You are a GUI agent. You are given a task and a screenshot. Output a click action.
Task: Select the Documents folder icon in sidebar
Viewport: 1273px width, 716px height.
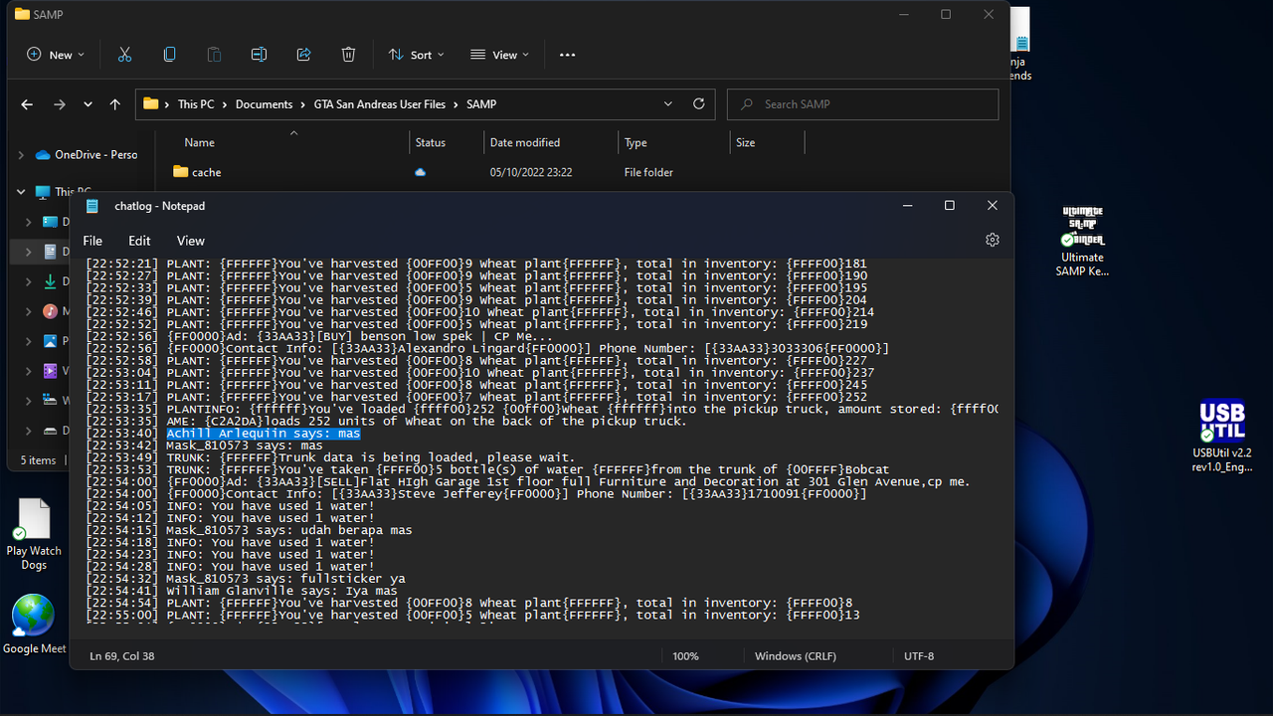[51, 252]
